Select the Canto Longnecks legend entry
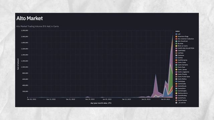The width and height of the screenshot is (214, 120). click(x=182, y=72)
